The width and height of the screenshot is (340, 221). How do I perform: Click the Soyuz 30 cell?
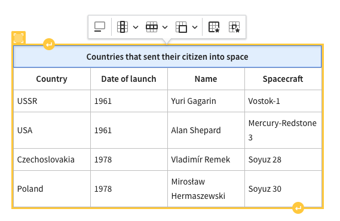pos(283,189)
